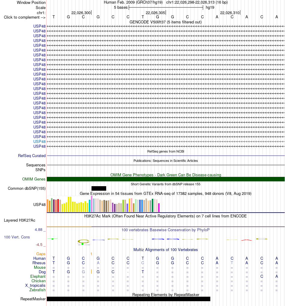Click the Elephant alignment row label
Screen dimensions: 285x306
click(38, 276)
